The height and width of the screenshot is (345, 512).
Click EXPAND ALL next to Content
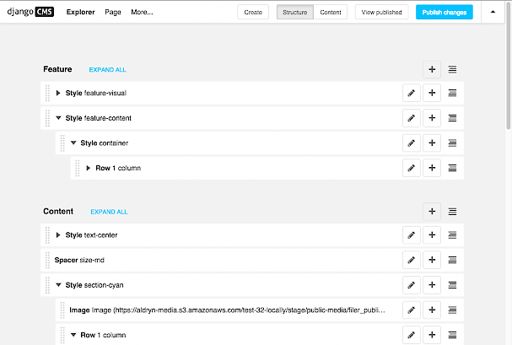[x=109, y=212]
